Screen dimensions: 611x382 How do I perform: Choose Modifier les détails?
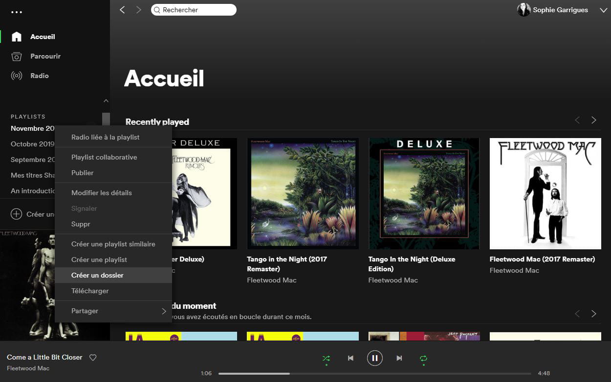click(113, 193)
